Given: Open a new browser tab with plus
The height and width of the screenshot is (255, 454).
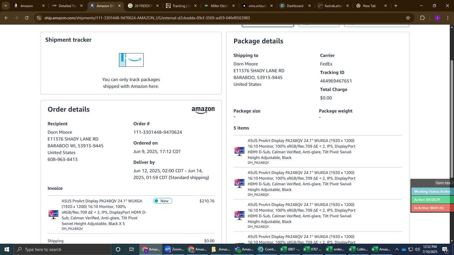Looking at the screenshot, I should tap(396, 6).
